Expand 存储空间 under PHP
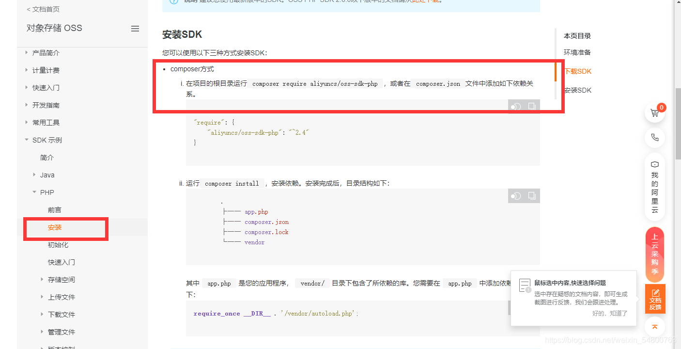This screenshot has width=681, height=349. coord(42,279)
